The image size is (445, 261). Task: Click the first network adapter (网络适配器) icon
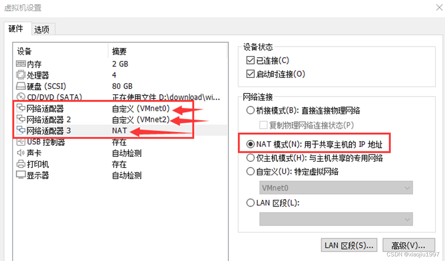tap(21, 108)
